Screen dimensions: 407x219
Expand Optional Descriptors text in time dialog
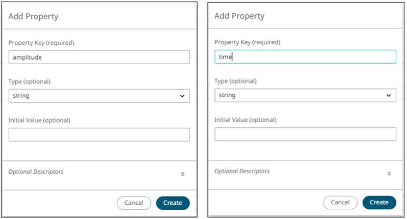point(242,171)
